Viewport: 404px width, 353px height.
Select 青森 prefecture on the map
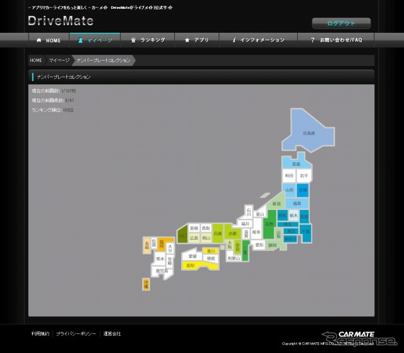pyautogui.click(x=296, y=164)
